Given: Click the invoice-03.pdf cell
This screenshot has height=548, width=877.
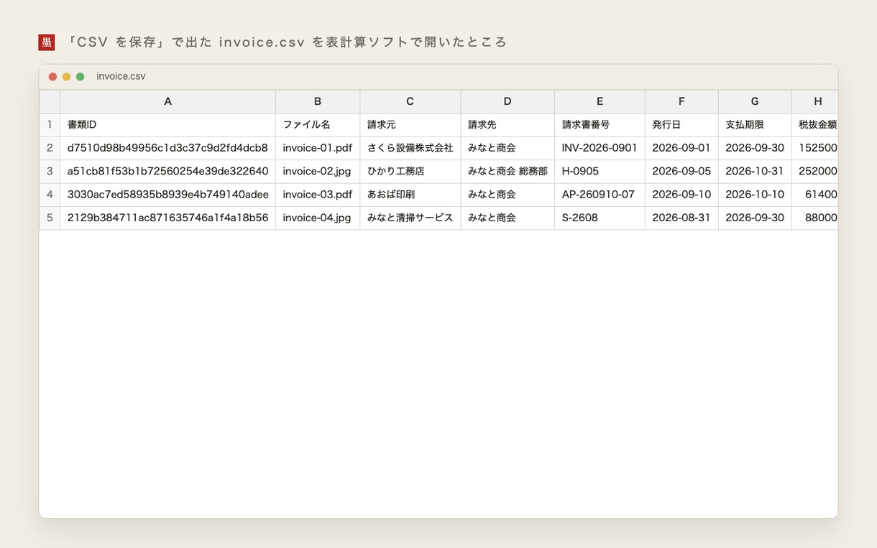Looking at the screenshot, I should click(318, 195).
